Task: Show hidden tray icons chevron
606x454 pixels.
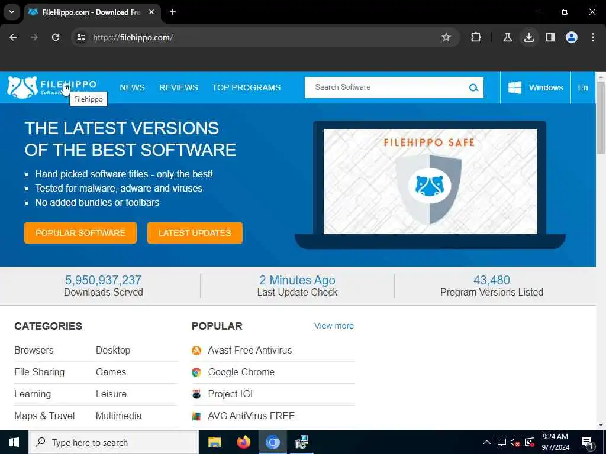Action: [487, 442]
